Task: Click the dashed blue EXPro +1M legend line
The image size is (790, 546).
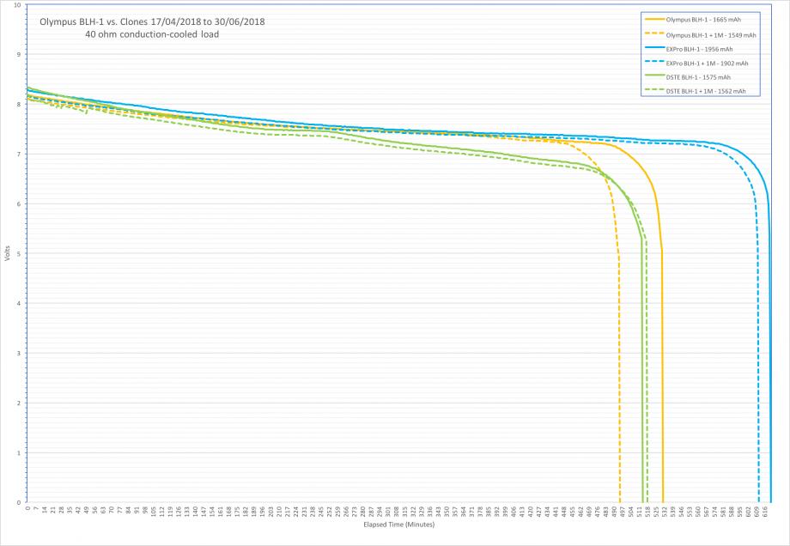Action: pyautogui.click(x=653, y=63)
